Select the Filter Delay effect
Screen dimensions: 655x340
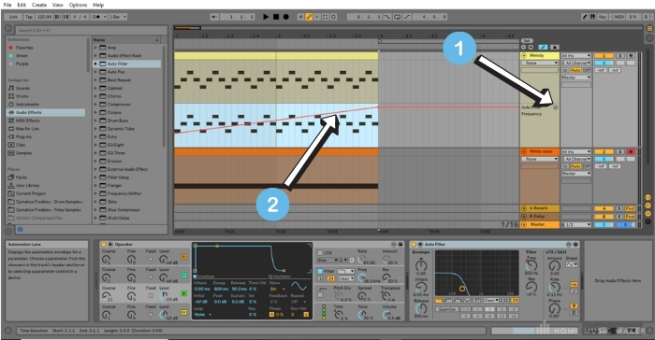click(x=118, y=177)
